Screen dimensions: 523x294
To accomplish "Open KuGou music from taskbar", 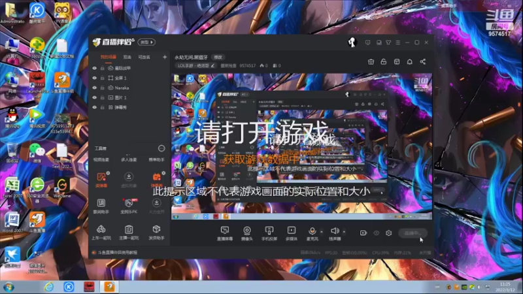I will [x=69, y=287].
